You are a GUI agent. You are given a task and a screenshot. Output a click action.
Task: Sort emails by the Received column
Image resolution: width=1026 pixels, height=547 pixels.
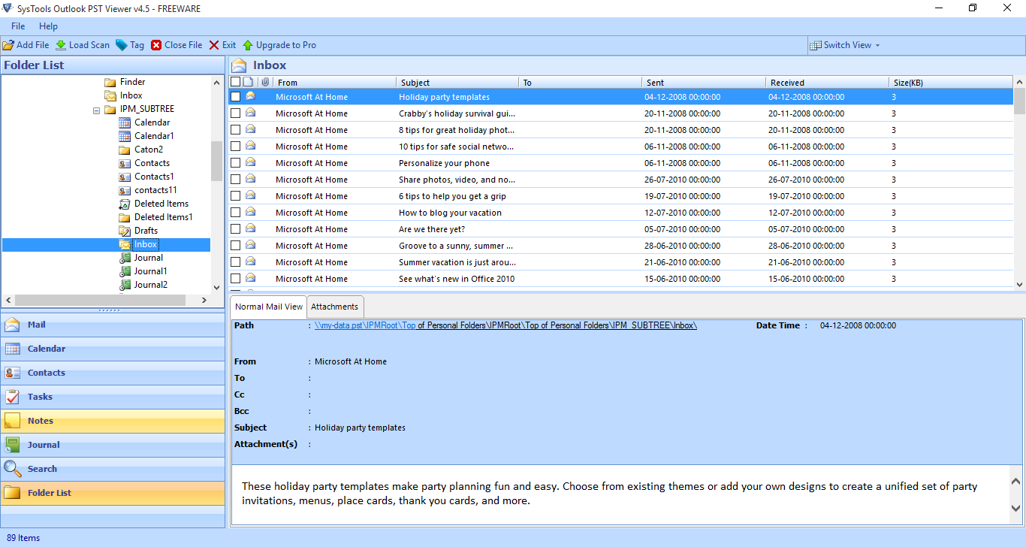tap(827, 83)
